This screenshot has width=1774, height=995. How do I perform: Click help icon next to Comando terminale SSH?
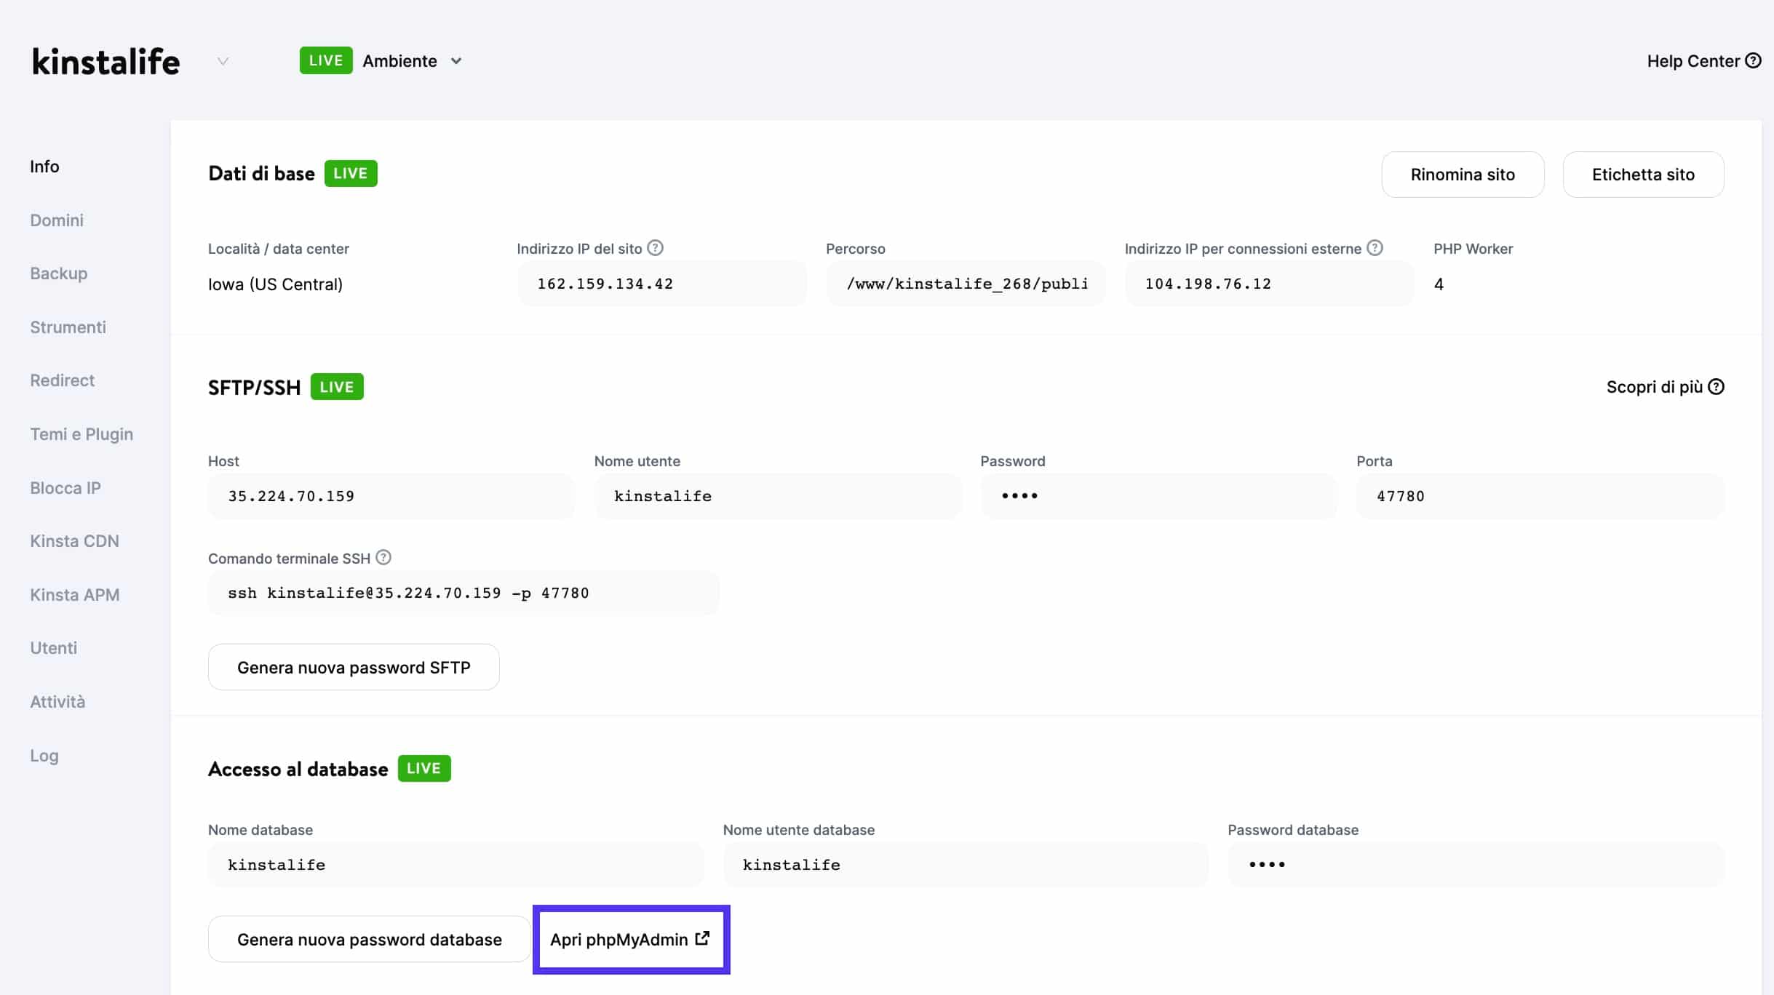[x=383, y=558]
